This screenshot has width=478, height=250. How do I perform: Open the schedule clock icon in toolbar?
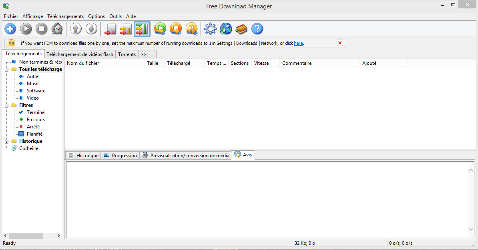tap(57, 29)
